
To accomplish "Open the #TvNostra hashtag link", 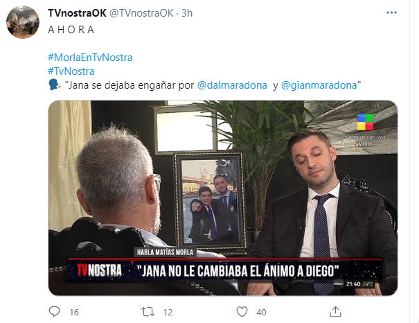I will pos(71,71).
